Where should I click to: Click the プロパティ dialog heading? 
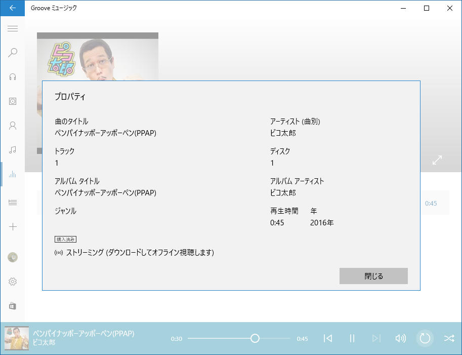pyautogui.click(x=70, y=96)
